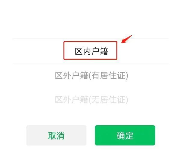Click the gray 取消 button
Screen dimensions: 182x153
(x=56, y=135)
